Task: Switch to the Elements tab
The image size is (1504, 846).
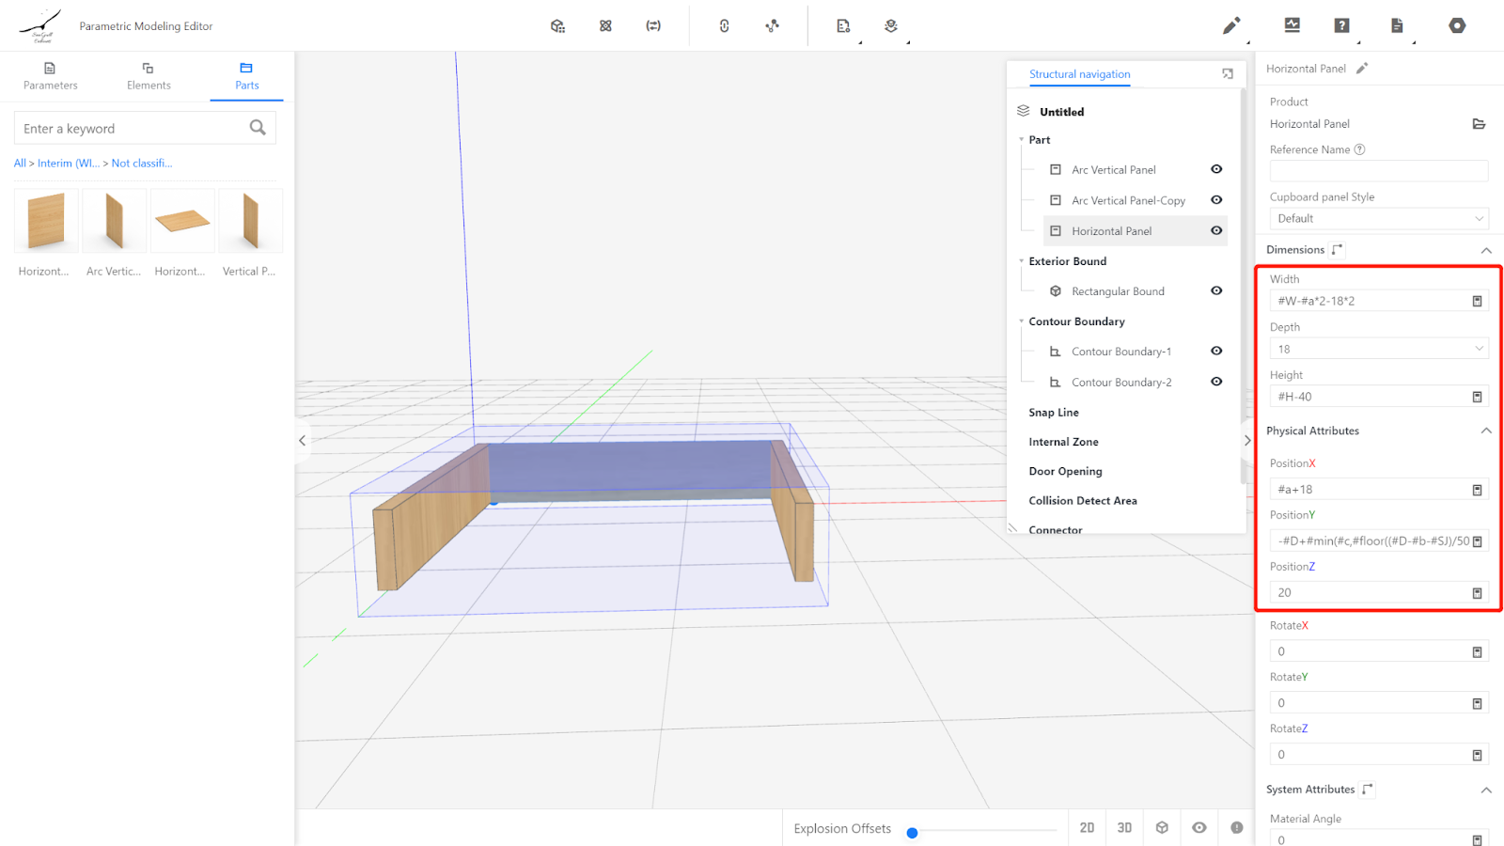Action: coord(149,75)
